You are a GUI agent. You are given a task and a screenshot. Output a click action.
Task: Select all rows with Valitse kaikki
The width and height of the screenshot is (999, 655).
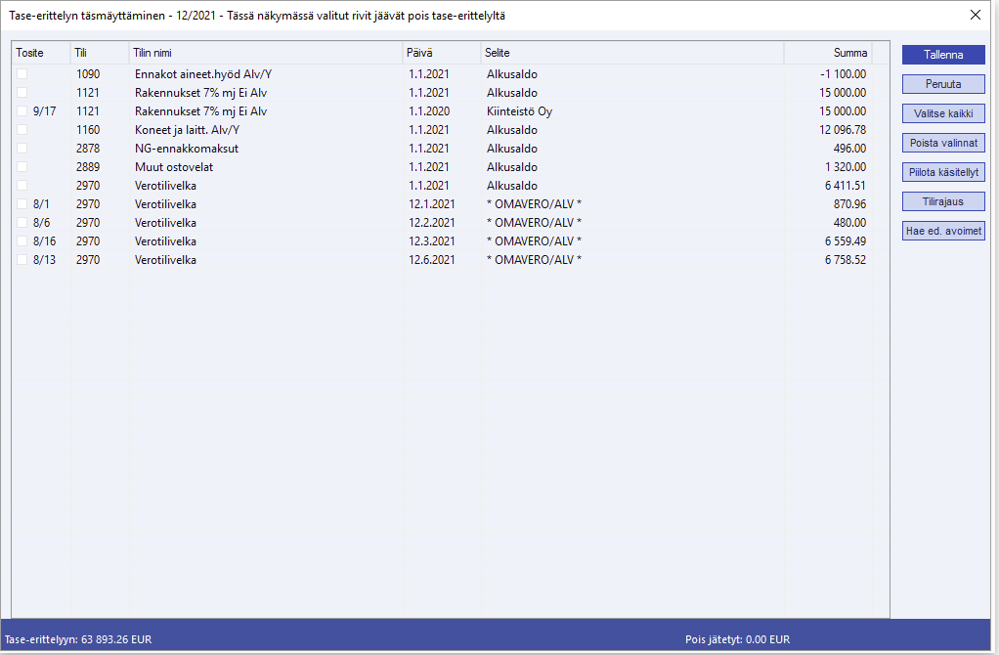942,113
